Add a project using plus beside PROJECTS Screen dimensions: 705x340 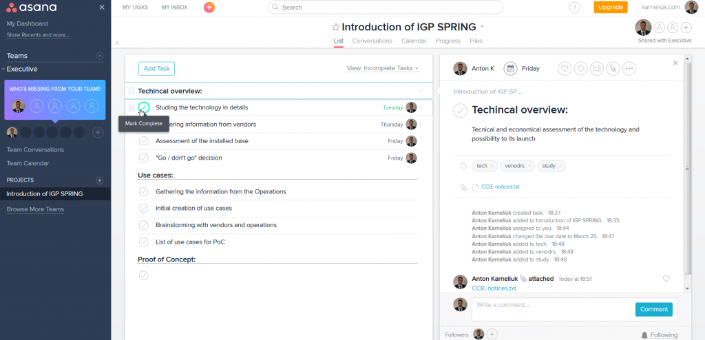pyautogui.click(x=100, y=180)
